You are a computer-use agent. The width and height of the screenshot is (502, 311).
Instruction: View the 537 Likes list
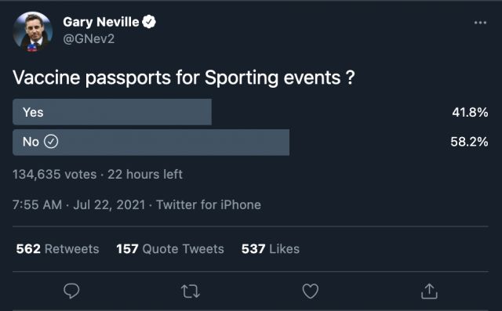click(271, 248)
